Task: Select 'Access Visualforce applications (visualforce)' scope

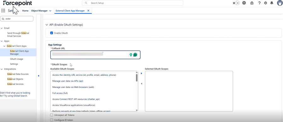Action: click(74, 105)
